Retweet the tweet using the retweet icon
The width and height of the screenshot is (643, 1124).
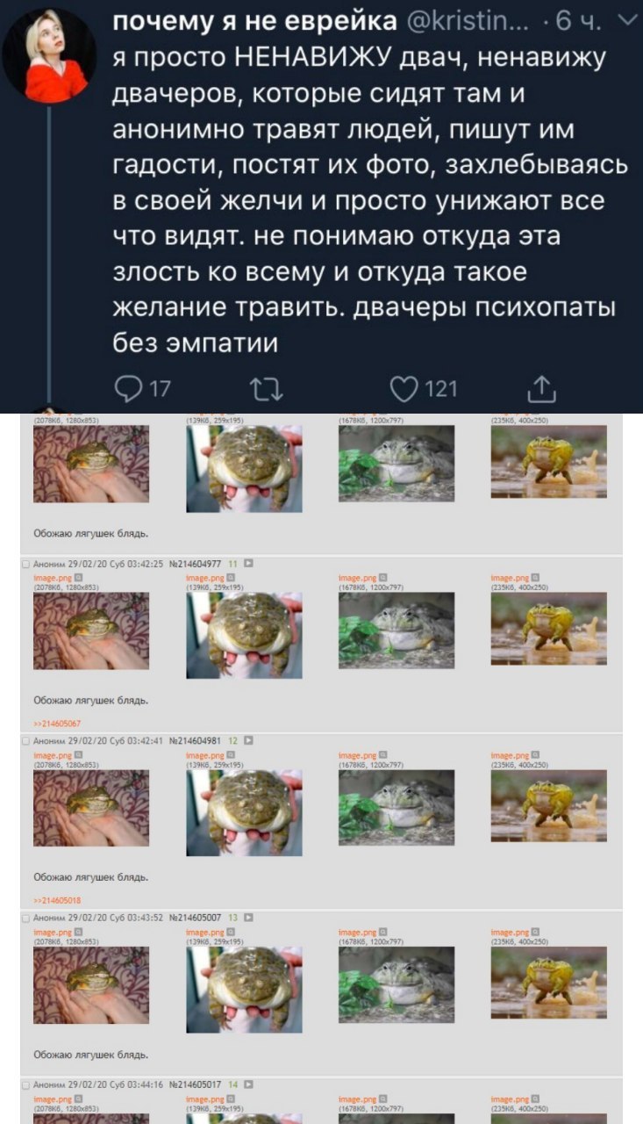point(262,386)
